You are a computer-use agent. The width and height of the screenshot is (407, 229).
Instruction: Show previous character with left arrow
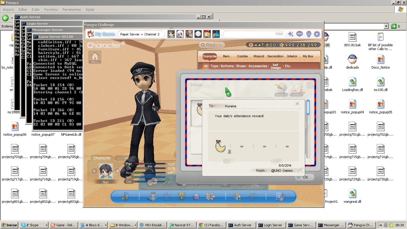click(94, 171)
